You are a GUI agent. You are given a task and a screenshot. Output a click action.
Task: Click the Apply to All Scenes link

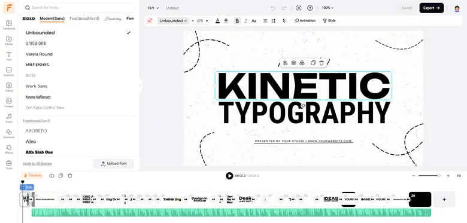[x=37, y=164]
